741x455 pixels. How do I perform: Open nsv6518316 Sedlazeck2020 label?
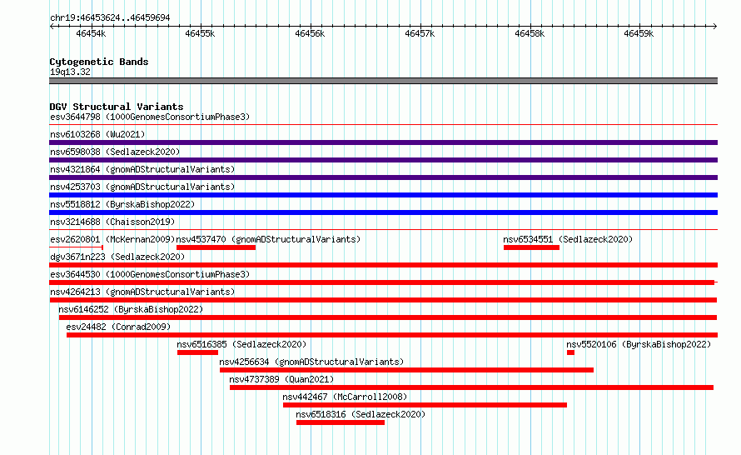point(361,414)
